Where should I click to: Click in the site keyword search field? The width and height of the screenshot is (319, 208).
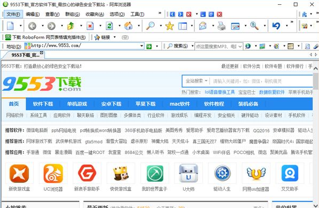click(x=261, y=81)
